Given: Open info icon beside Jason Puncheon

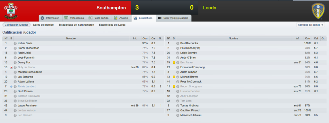Looking at the screenshot, I should (15, 106).
